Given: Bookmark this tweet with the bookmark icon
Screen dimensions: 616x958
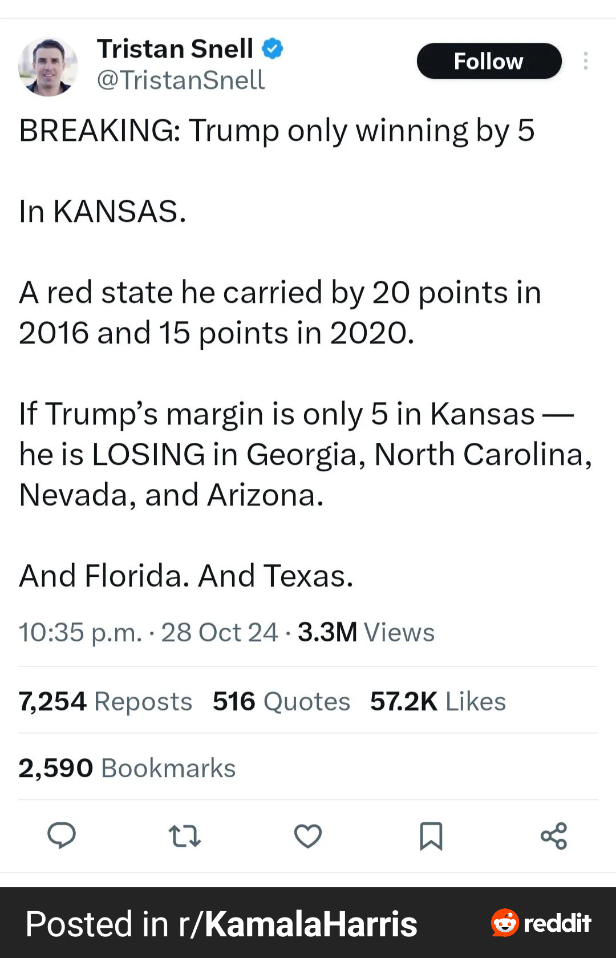Looking at the screenshot, I should (431, 836).
